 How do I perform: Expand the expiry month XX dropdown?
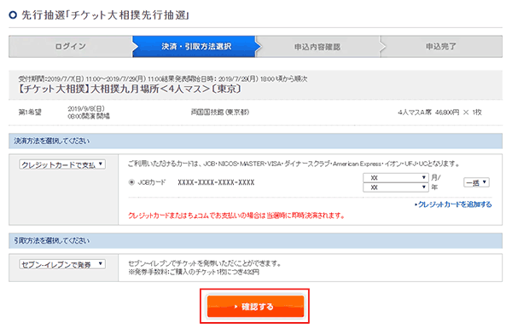(395, 178)
